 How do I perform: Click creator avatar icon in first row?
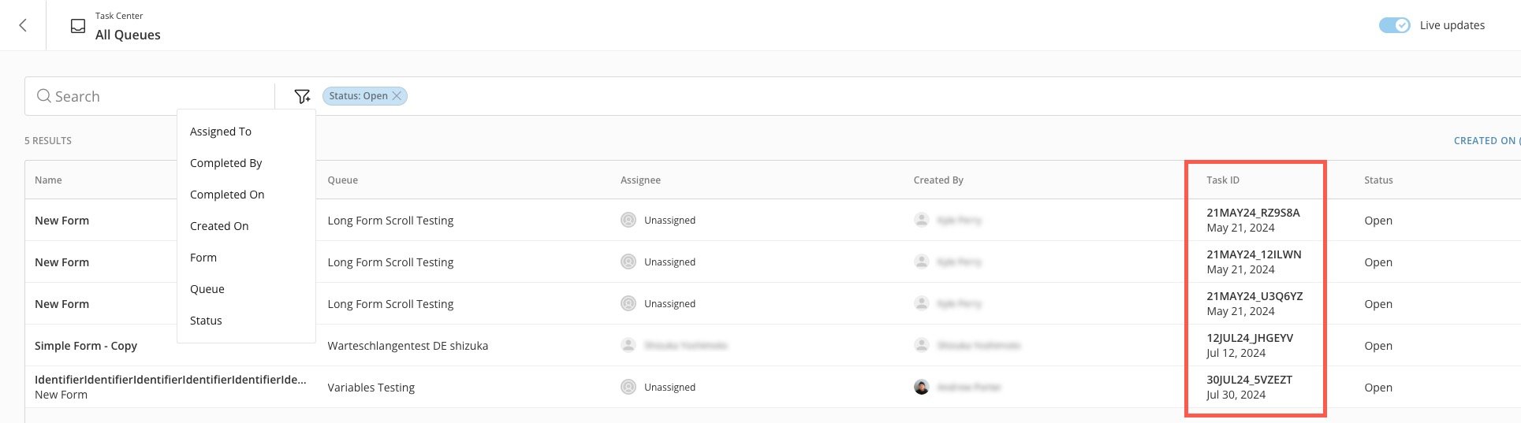click(x=921, y=220)
